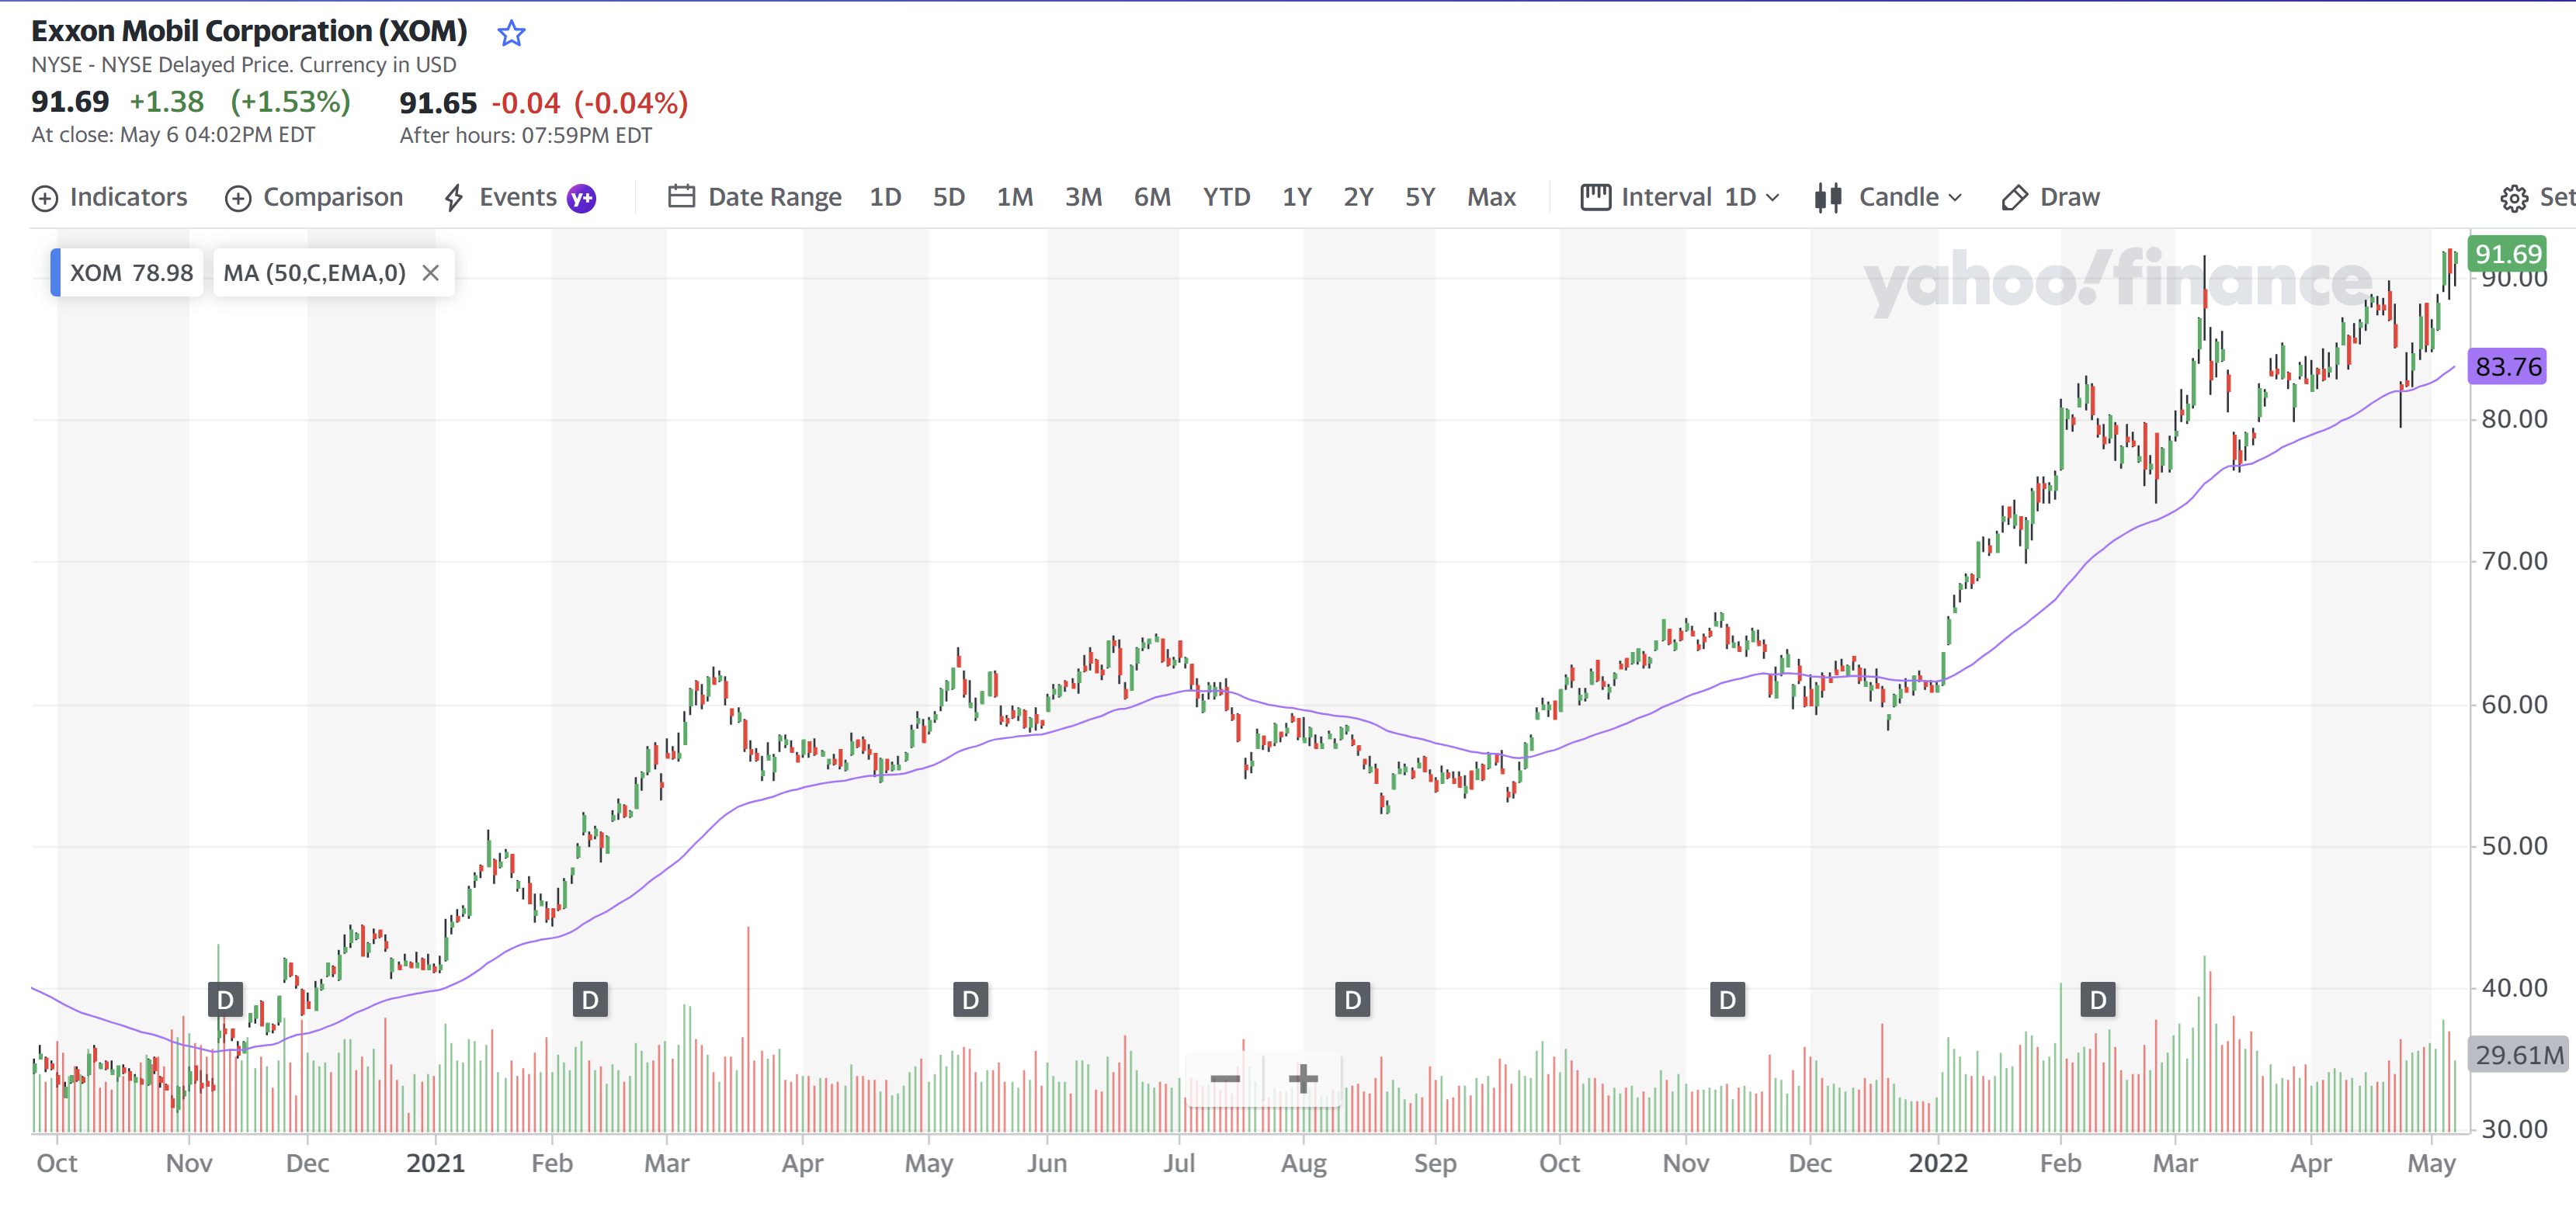Screen dimensions: 2576x1207
Task: Click the 'At close: May 6 04:02PM EDT' text
Action: (173, 135)
